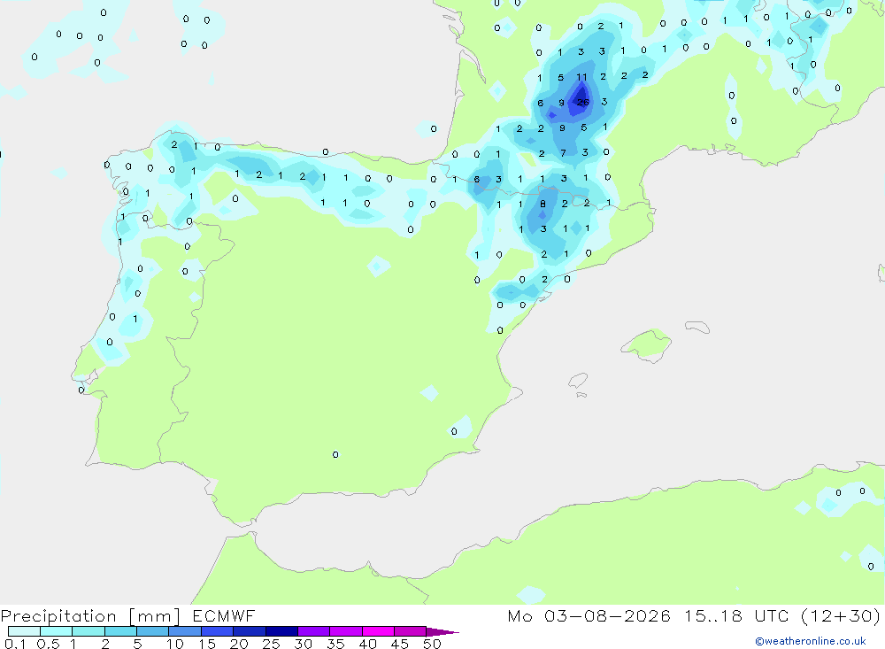This screenshot has height=649, width=885.
Task: Click the '11' precipitation value on the map
Action: tap(582, 77)
